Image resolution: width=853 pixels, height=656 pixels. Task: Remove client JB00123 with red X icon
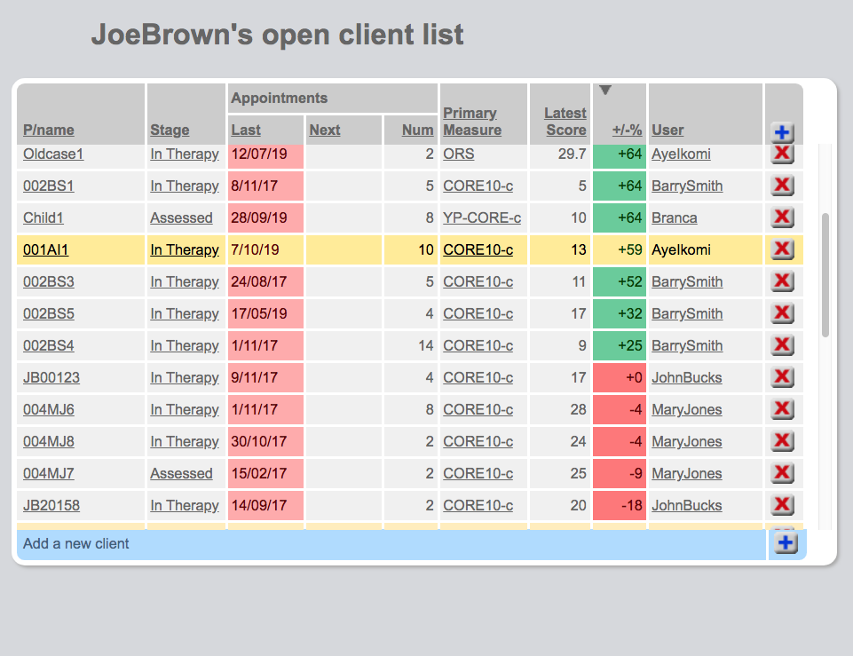tap(782, 377)
